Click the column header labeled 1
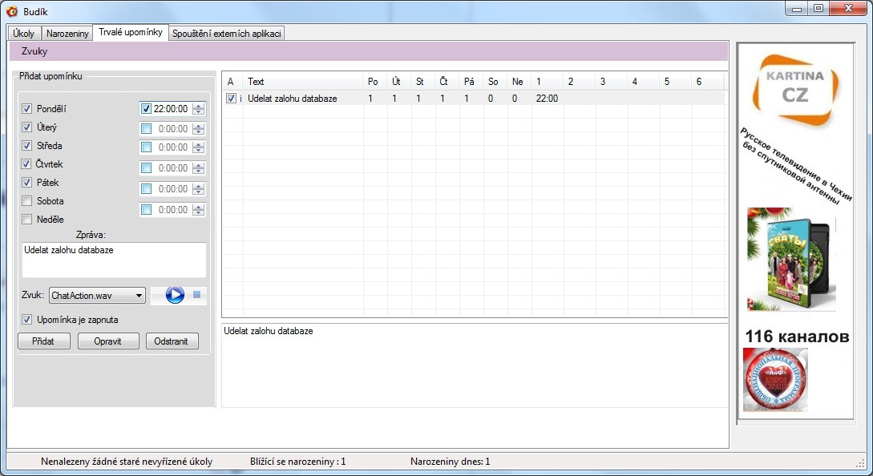 (x=548, y=81)
